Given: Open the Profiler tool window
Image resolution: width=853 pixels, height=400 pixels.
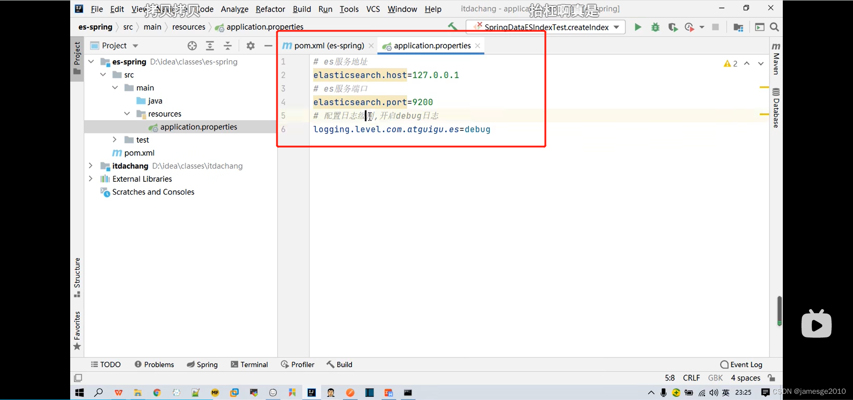Looking at the screenshot, I should [x=298, y=365].
